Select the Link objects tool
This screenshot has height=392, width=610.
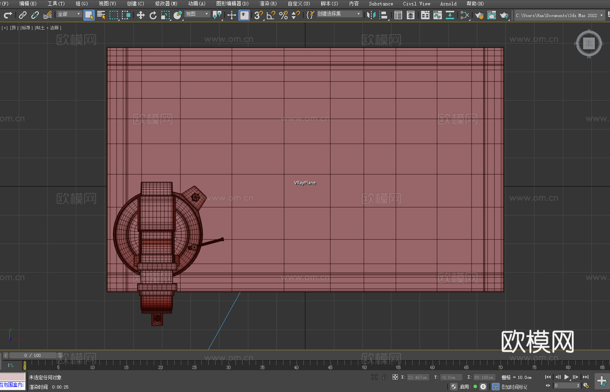click(22, 15)
